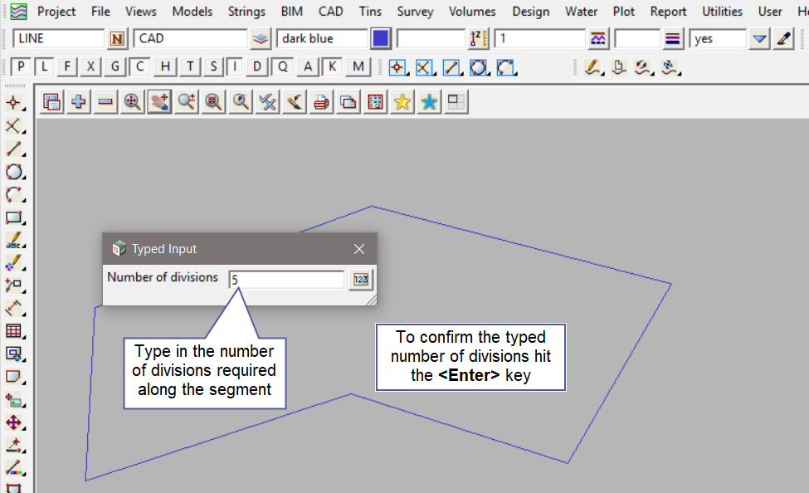Click the I button in snaps toolbar
This screenshot has height=493, width=809.
click(235, 66)
